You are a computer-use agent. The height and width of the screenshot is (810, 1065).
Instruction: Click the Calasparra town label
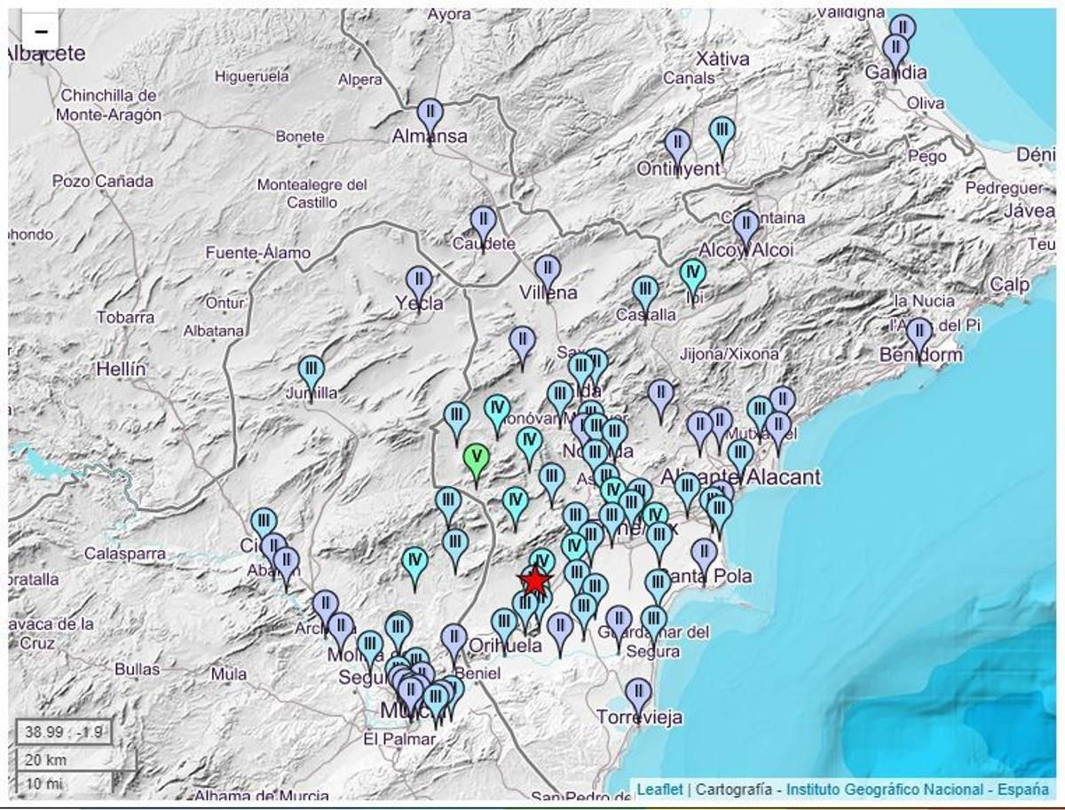[124, 554]
